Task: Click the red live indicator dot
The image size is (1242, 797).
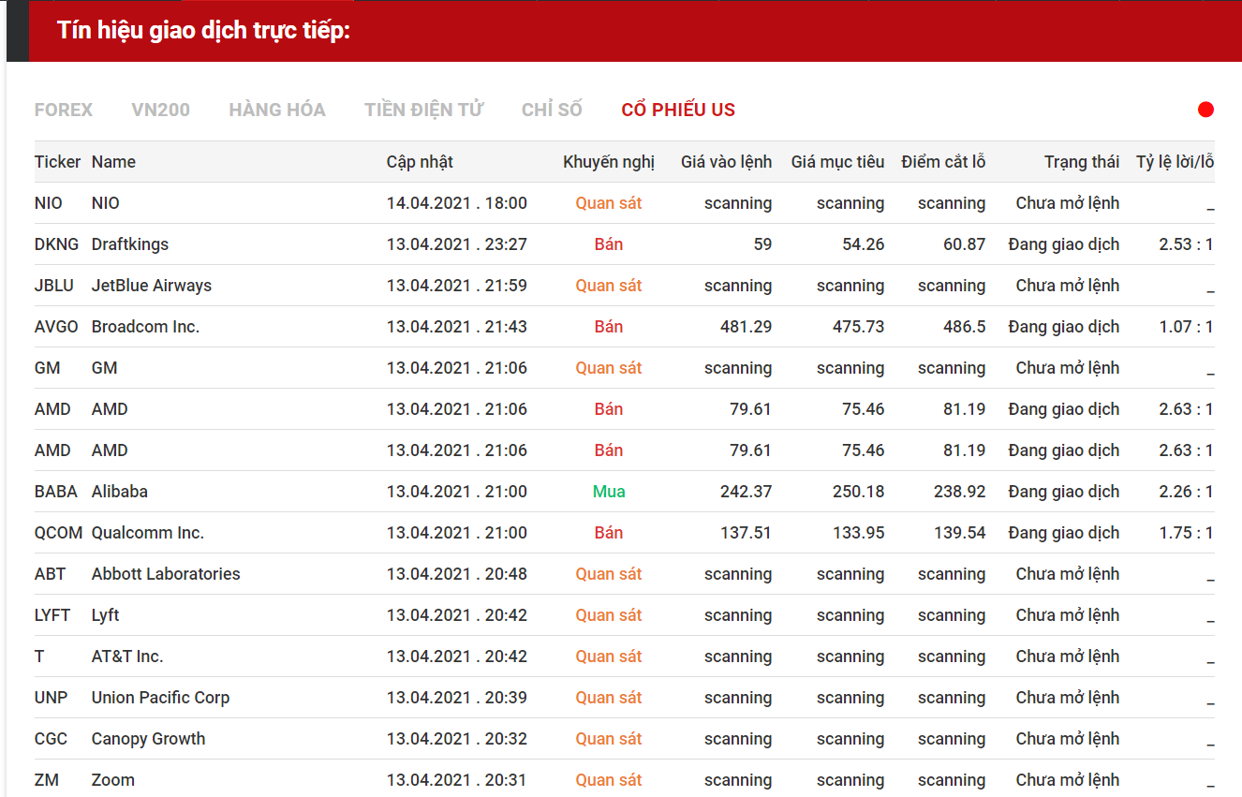Action: click(1205, 110)
